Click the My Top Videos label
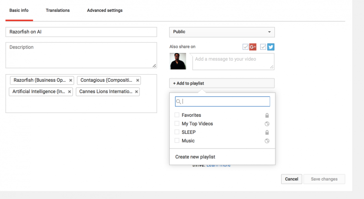Screen dimensions: 364x199 pos(197,123)
